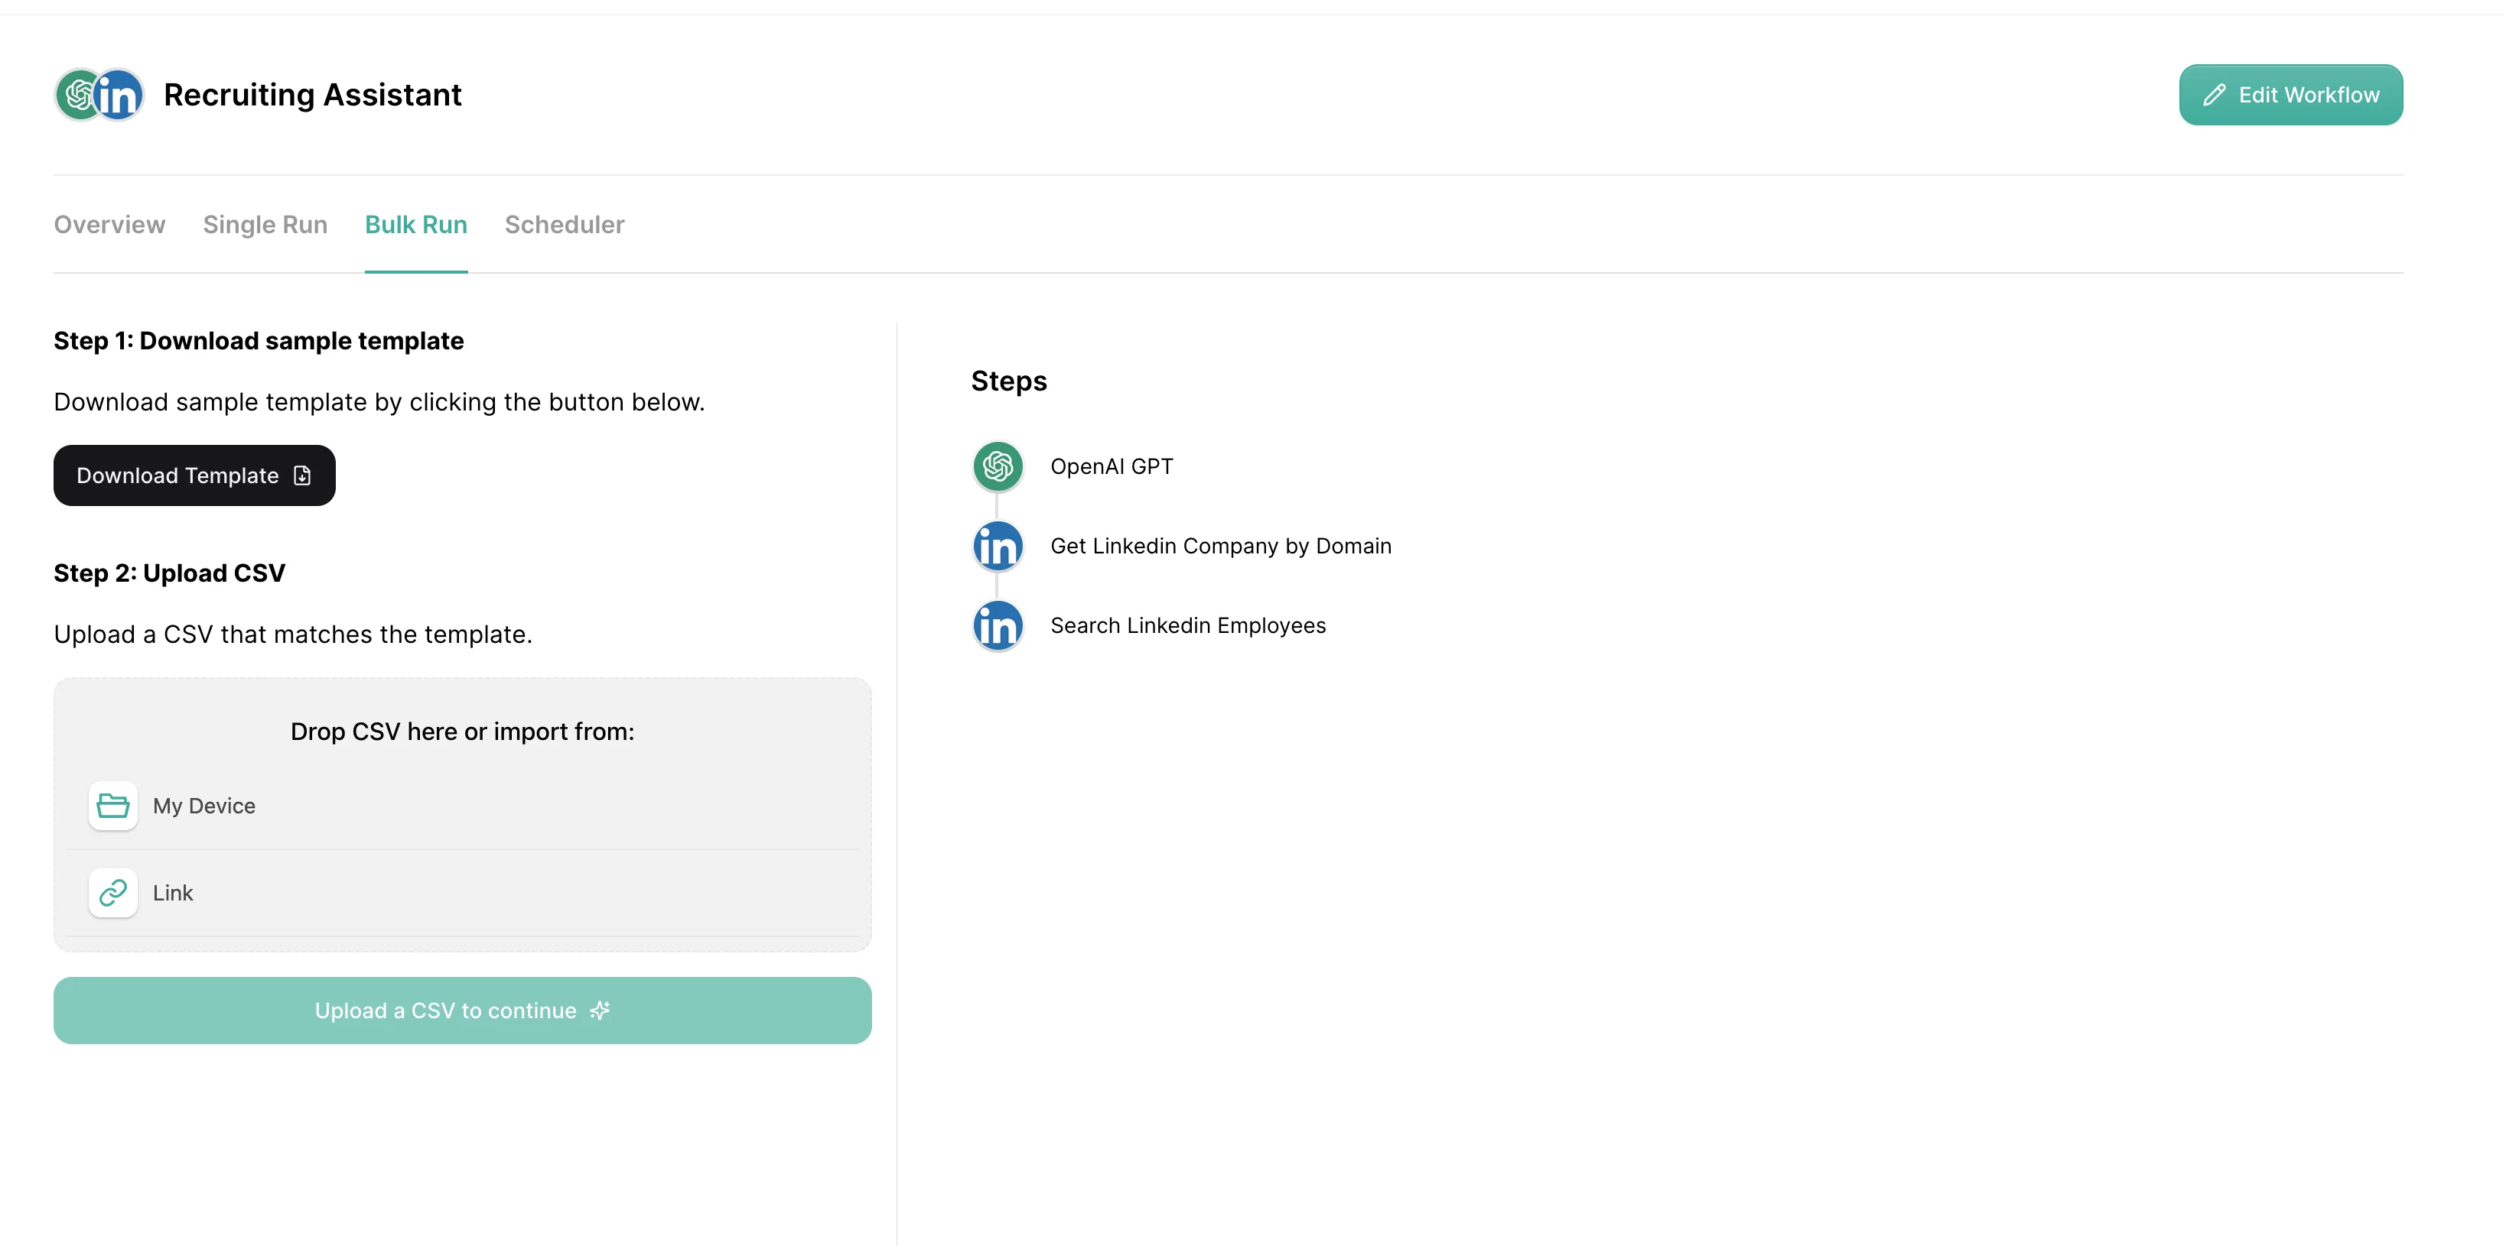Open the Overview tab
This screenshot has height=1246, width=2503.
109,224
